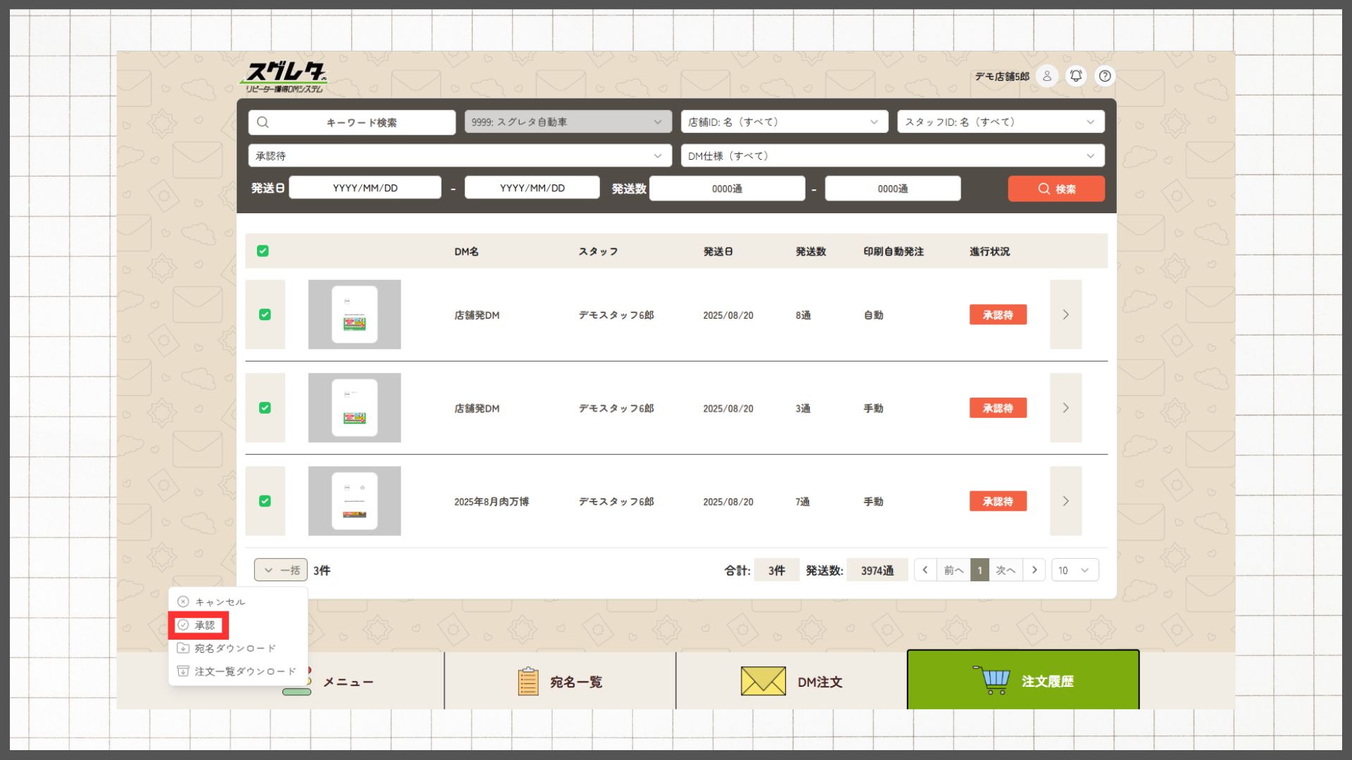Click the 宛名一覧 clipboard icon

[x=528, y=681]
